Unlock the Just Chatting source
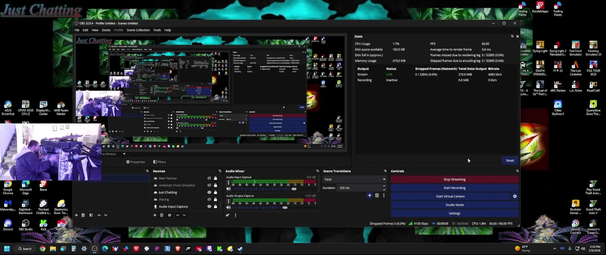This screenshot has height=255, width=606. click(x=215, y=192)
